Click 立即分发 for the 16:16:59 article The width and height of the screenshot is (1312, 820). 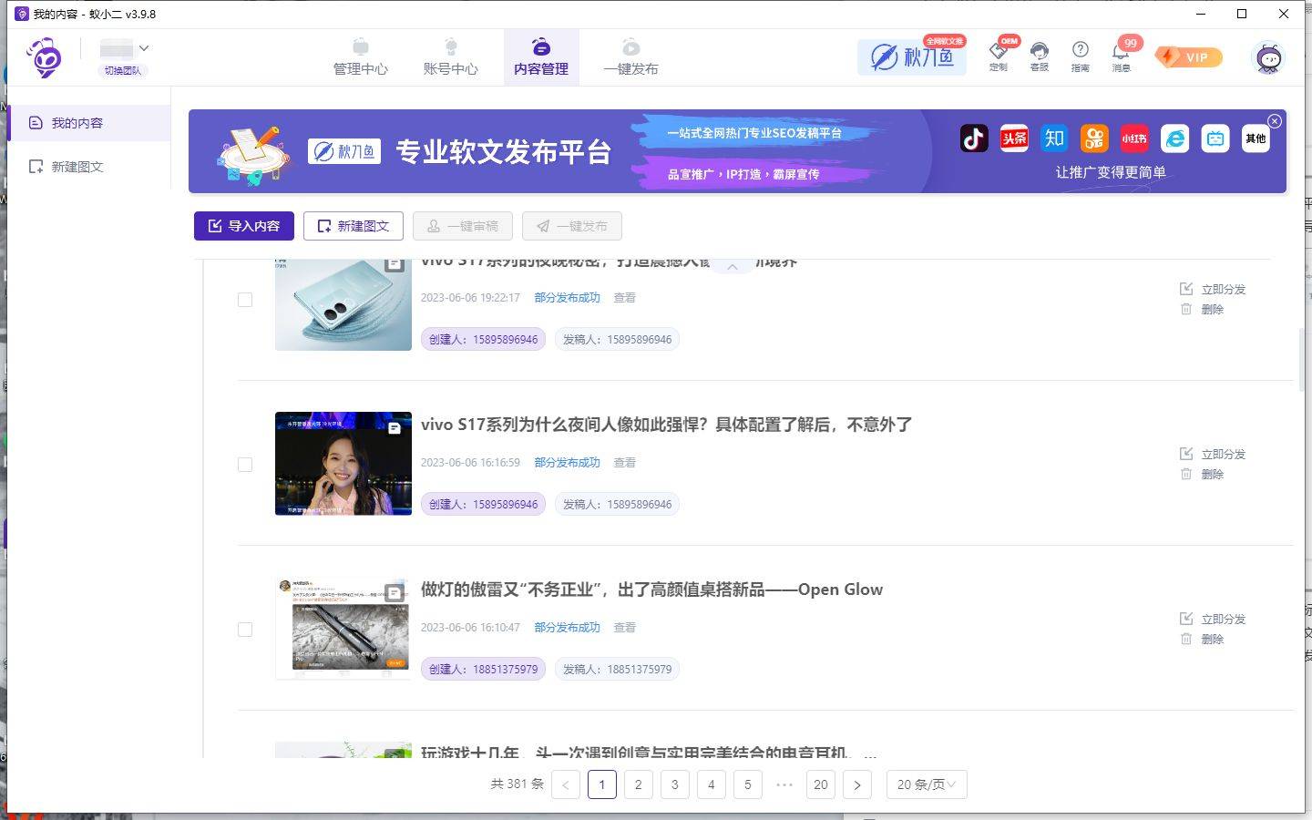[1213, 454]
